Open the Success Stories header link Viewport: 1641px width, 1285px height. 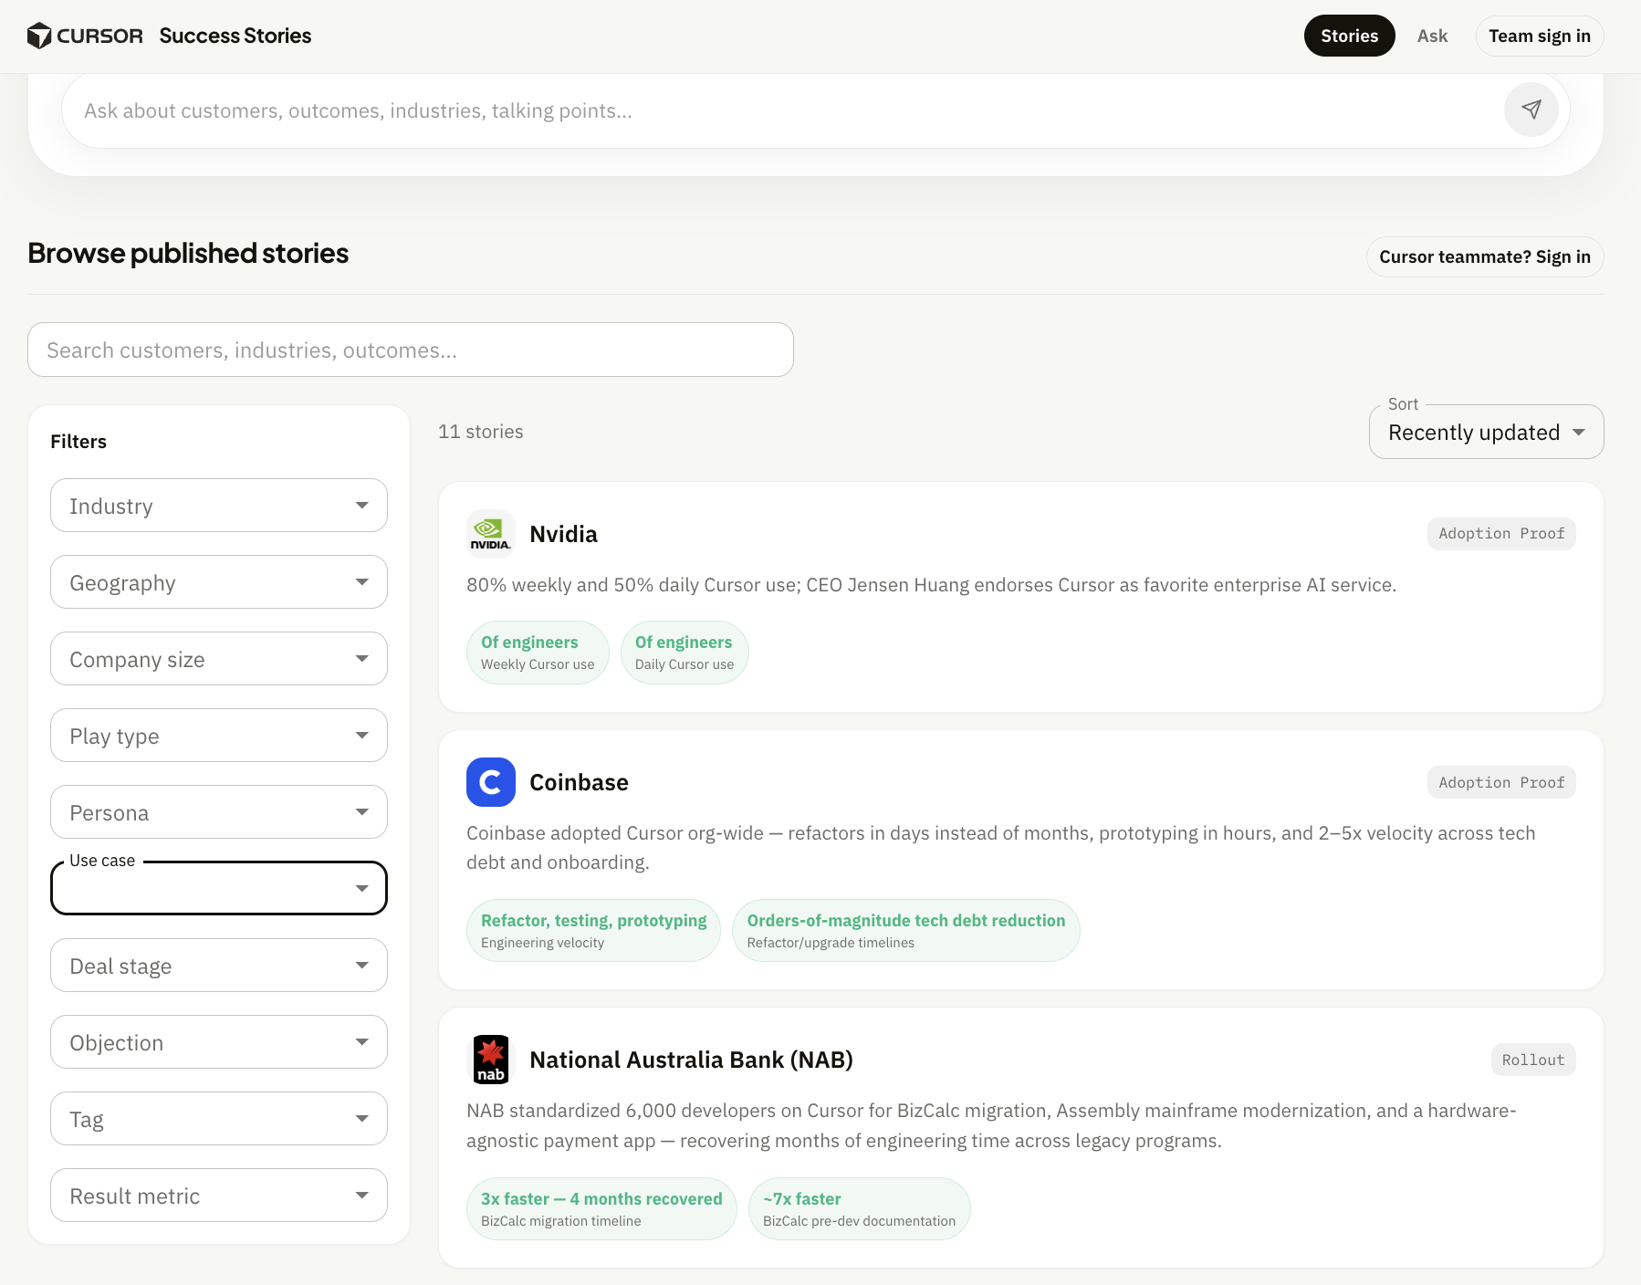(x=235, y=36)
